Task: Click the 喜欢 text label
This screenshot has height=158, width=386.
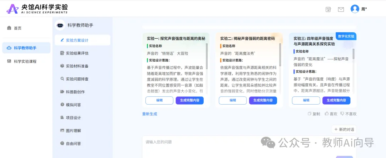Action: click(x=333, y=114)
